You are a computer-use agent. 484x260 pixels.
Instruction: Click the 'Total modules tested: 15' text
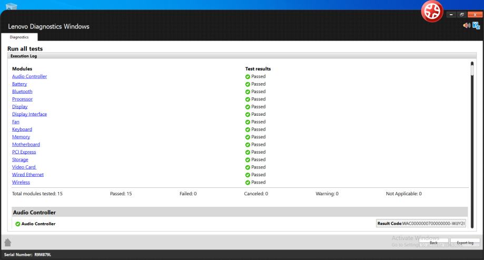[x=37, y=194]
